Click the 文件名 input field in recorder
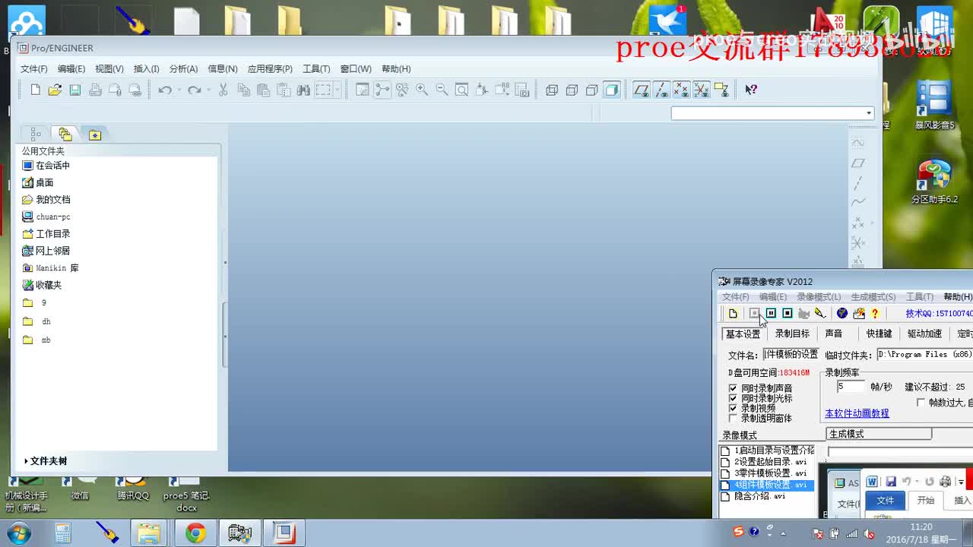 click(x=791, y=354)
